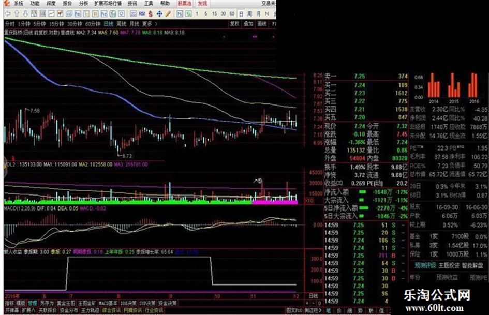This screenshot has height=315, width=489.
Task: Click the 发现 button
Action: click(x=202, y=4)
